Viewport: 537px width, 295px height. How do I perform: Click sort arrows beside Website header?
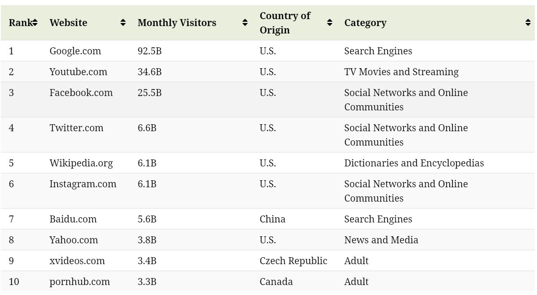pyautogui.click(x=123, y=23)
